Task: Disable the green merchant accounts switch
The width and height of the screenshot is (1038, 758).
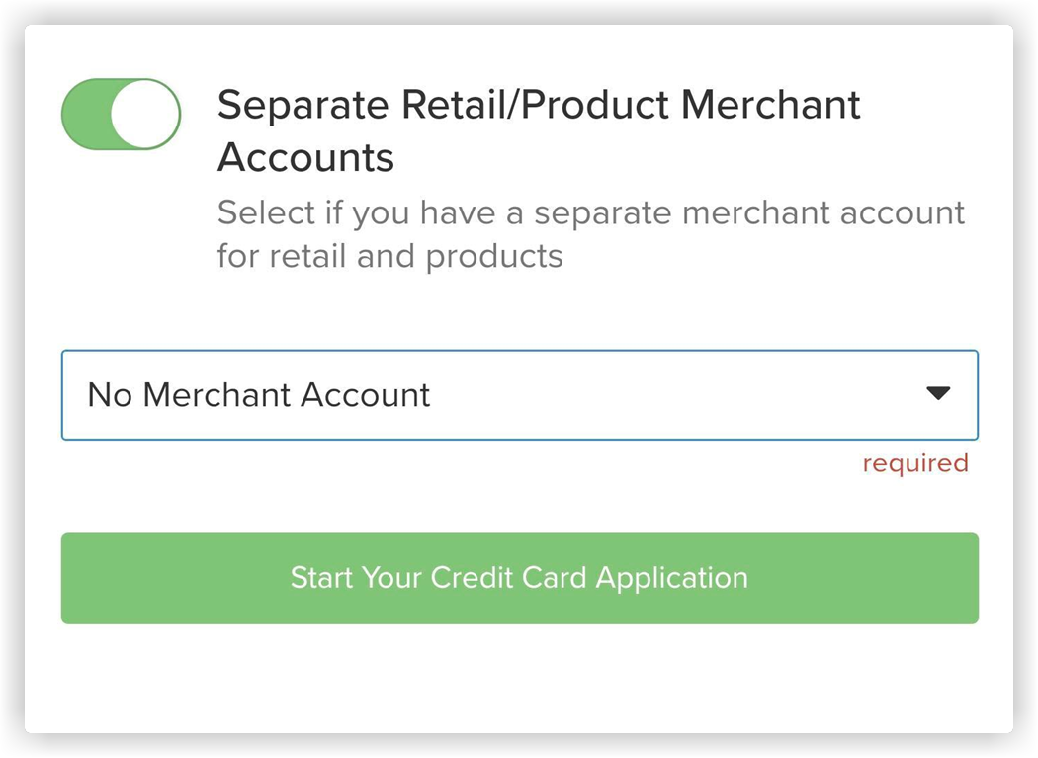Action: pyautogui.click(x=121, y=115)
